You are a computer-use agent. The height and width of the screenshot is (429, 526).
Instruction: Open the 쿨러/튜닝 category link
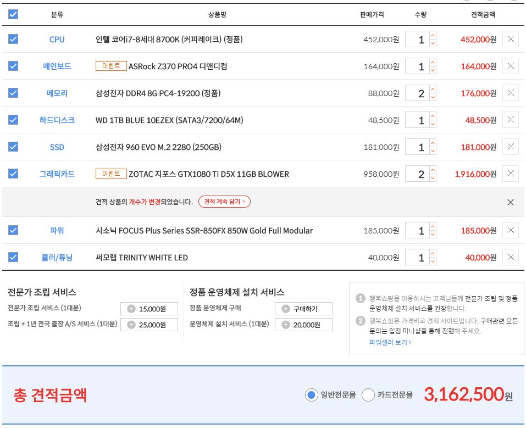(57, 258)
